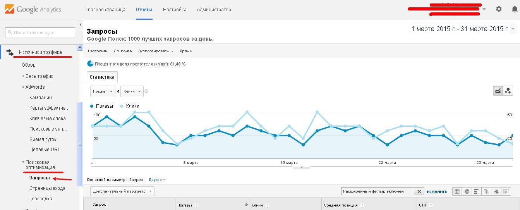Image resolution: width=520 pixels, height=210 pixels.
Task: Click the percentage share pie indicator
Action: tap(90, 64)
